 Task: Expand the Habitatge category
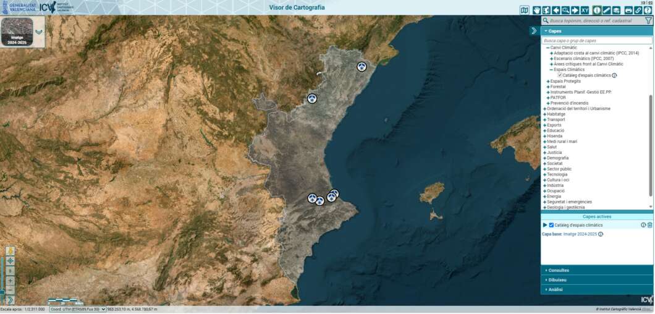coord(545,114)
